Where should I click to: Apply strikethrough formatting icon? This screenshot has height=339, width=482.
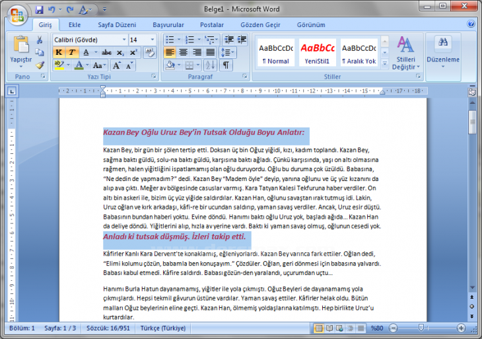106,52
